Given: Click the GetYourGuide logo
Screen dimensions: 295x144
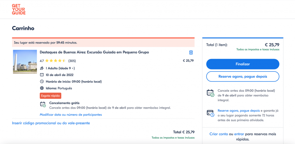Looking at the screenshot, I should pos(19,9).
